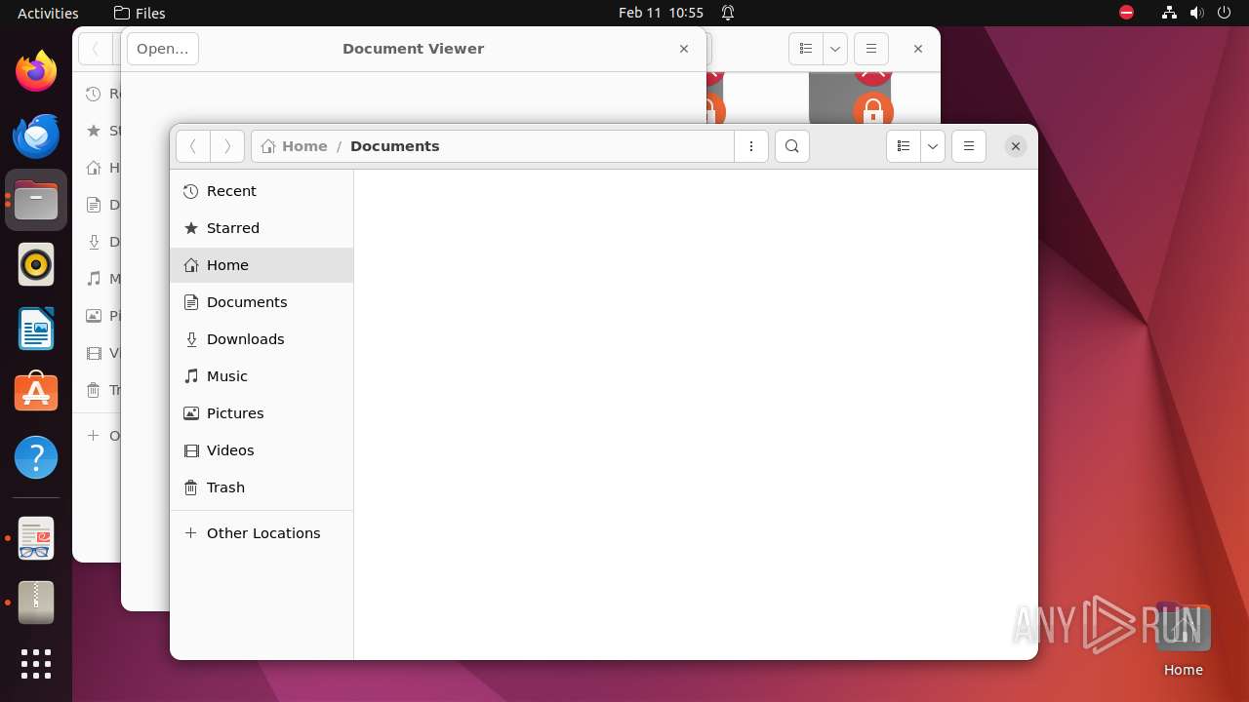Open path options menu (three dots)
This screenshot has width=1249, height=702.
point(751,146)
